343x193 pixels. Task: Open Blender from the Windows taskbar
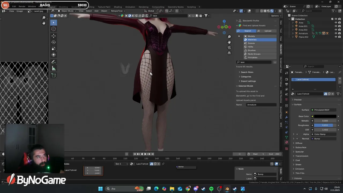click(227, 189)
